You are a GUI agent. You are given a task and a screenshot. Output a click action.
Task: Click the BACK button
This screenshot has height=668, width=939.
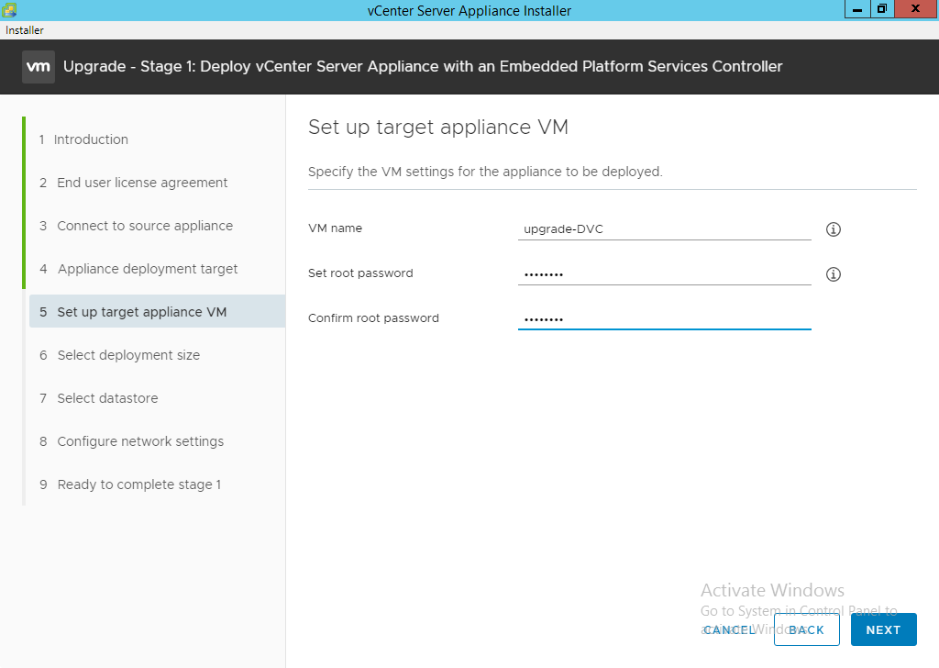(x=806, y=629)
